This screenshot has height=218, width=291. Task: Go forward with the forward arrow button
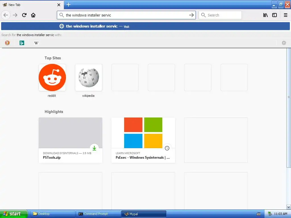[15, 15]
